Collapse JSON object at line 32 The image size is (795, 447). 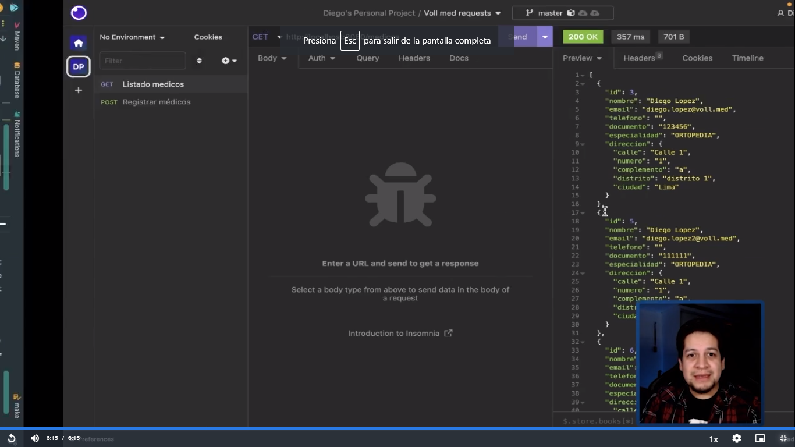583,342
